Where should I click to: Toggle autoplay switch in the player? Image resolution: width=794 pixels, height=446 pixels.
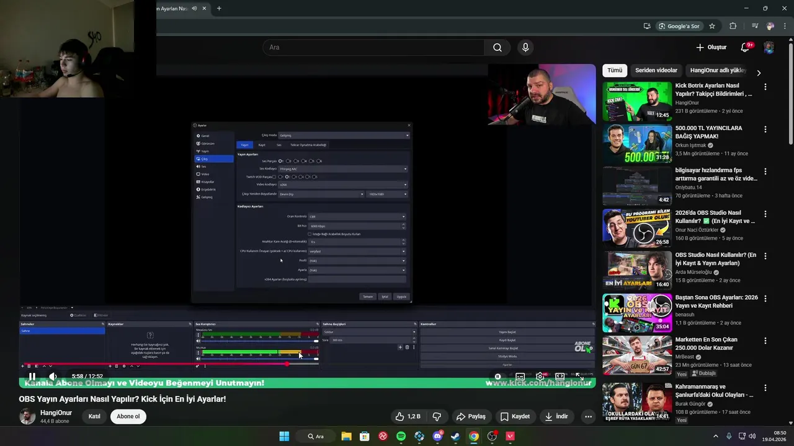coord(498,376)
